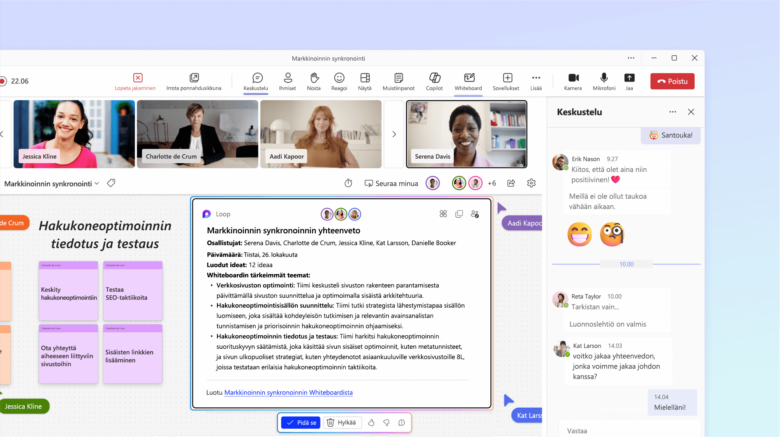Click Hylkää to discard summary
780x437 pixels.
pos(339,423)
